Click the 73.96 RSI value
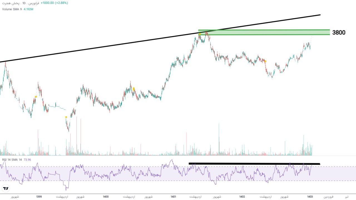 28,160
